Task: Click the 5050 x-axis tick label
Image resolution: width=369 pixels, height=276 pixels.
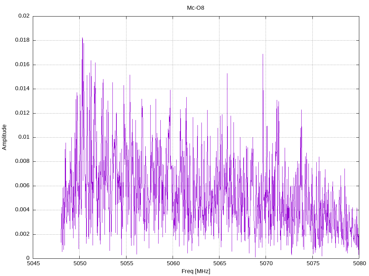Action: [x=80, y=263]
